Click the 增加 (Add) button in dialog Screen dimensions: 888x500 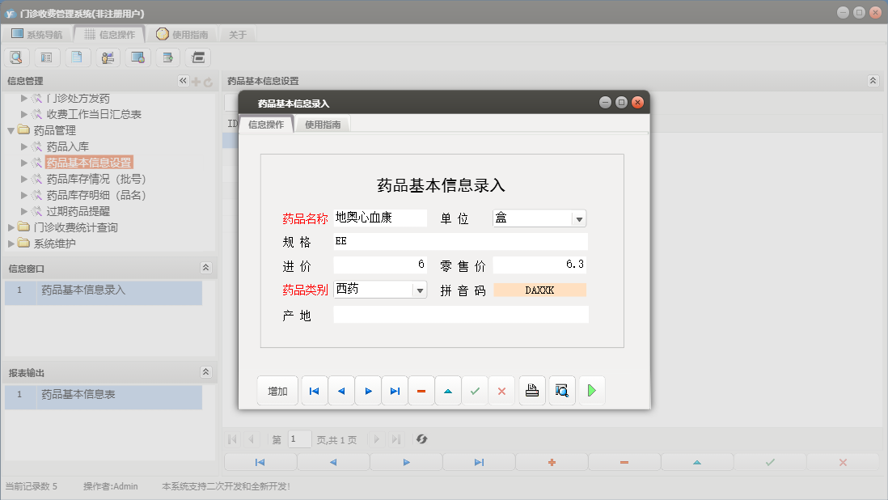(x=277, y=390)
